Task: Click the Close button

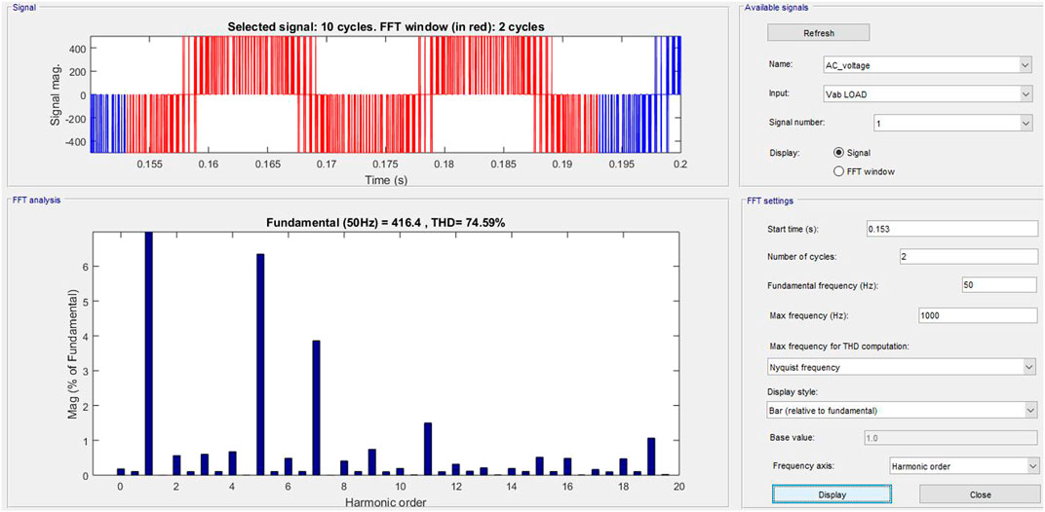Action: tap(981, 494)
